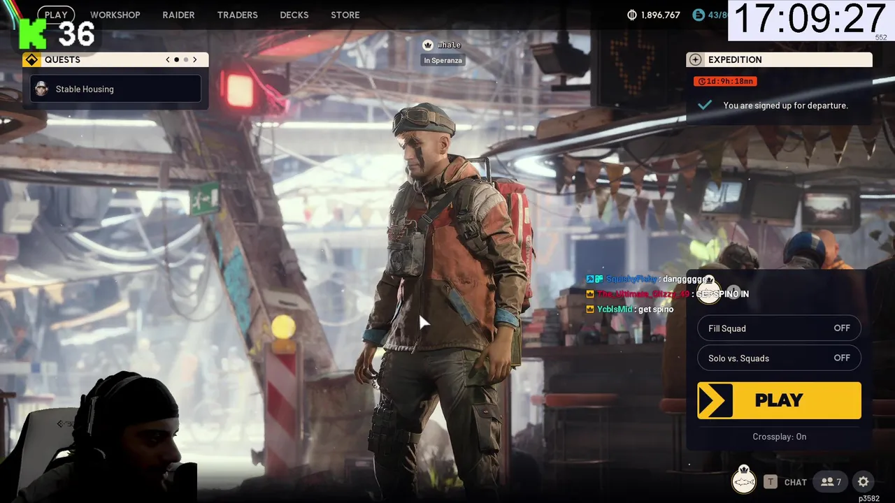Click the shark player emblem at bottom
The image size is (895, 503).
744,481
